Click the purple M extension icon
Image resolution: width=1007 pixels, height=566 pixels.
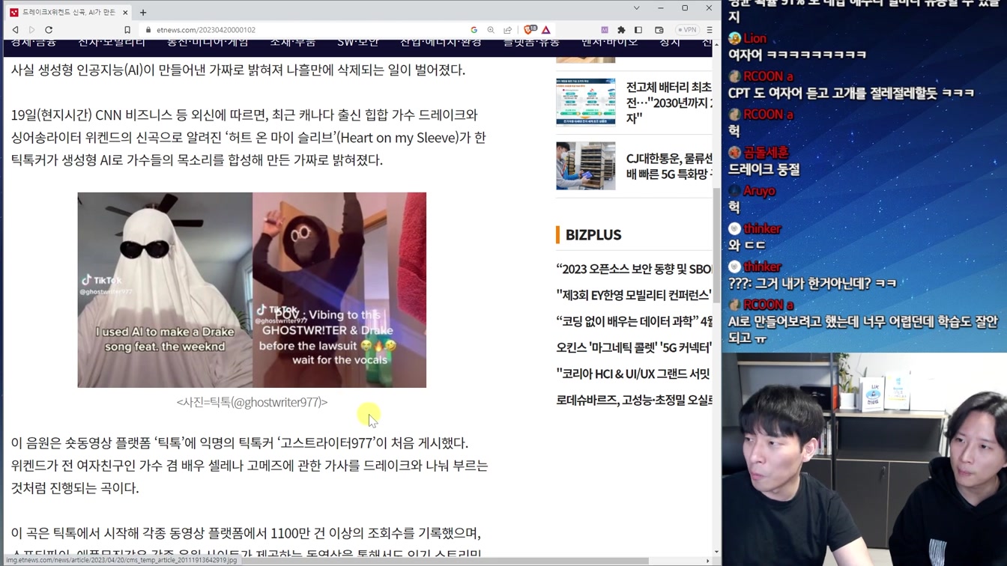click(x=605, y=30)
